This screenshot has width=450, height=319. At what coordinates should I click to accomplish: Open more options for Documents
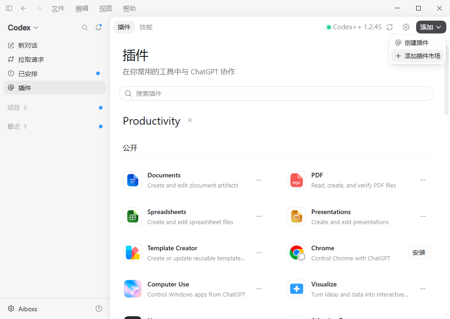pos(259,180)
